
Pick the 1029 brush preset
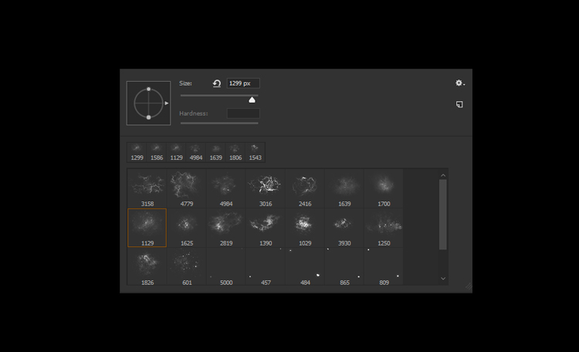click(305, 228)
